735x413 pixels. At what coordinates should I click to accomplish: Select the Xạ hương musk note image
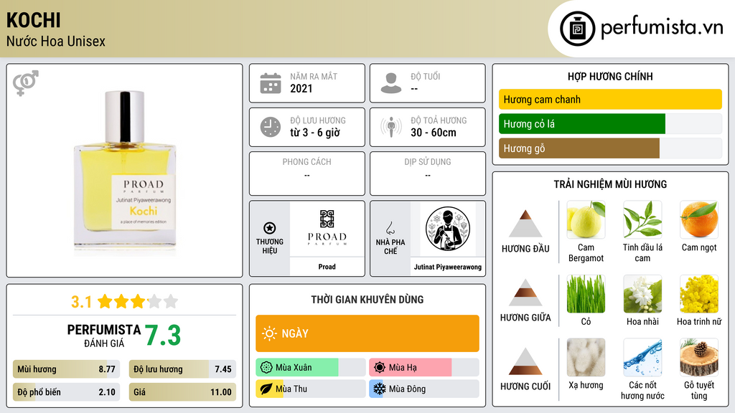click(586, 357)
